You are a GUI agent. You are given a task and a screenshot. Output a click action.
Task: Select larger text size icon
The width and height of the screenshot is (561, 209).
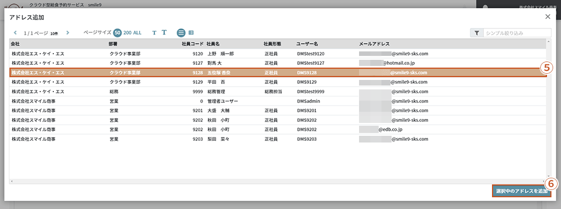(x=164, y=32)
